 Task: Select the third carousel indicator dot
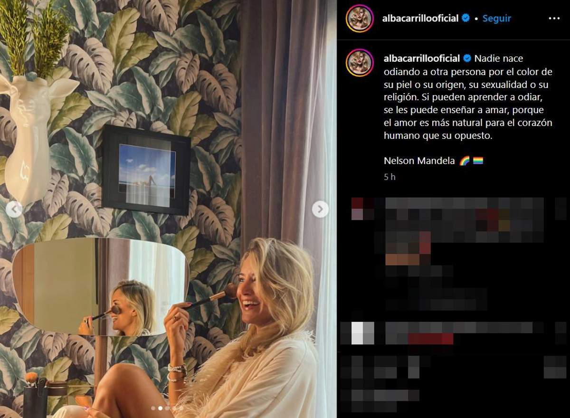[x=167, y=408]
